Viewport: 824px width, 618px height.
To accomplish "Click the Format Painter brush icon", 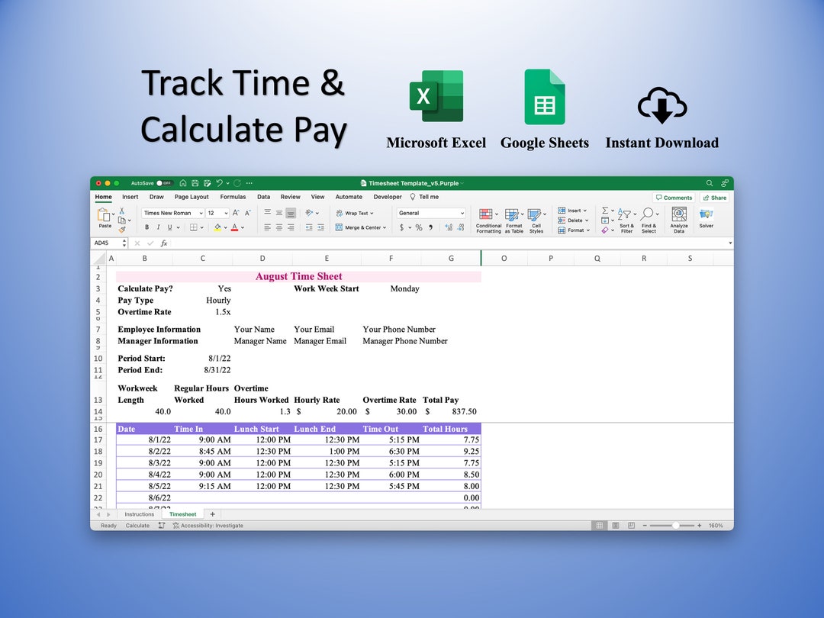I will 122,230.
